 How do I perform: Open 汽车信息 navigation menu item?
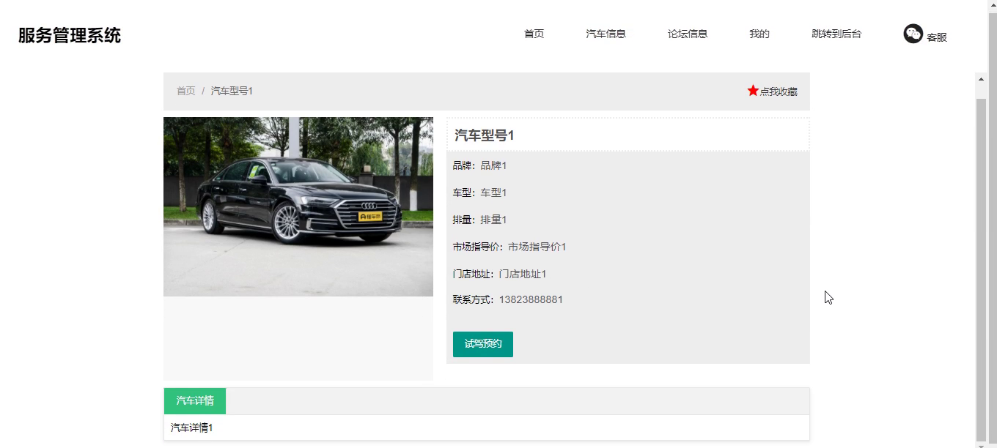[606, 34]
